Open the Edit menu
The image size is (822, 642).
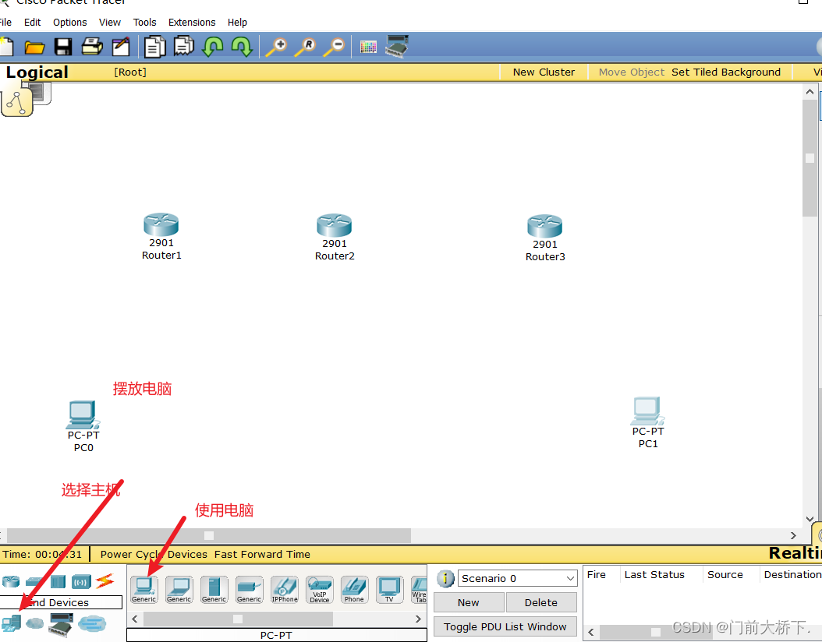coord(32,23)
